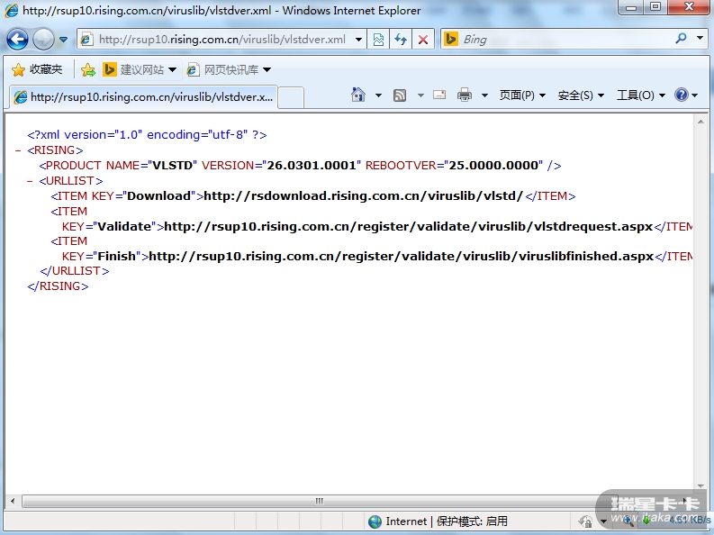Click the vertical scrollbar up arrow
714x535 pixels.
[x=700, y=121]
